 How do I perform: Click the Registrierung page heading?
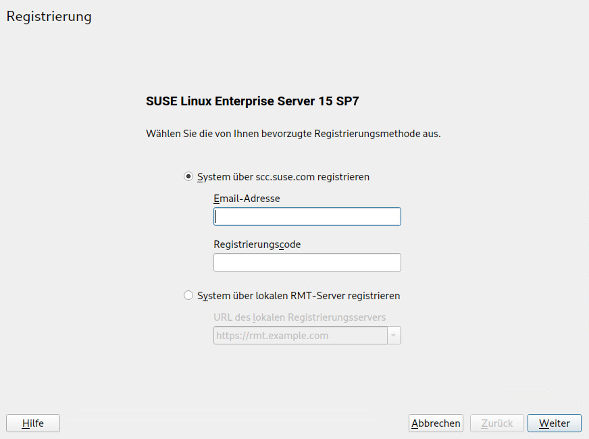click(49, 16)
